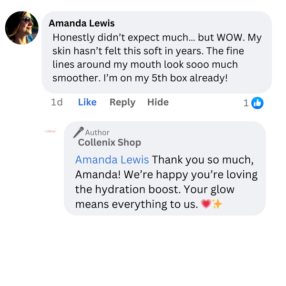The height and width of the screenshot is (286, 286).
Task: Click the blue Amanda Lewis mention
Action: [x=112, y=160]
